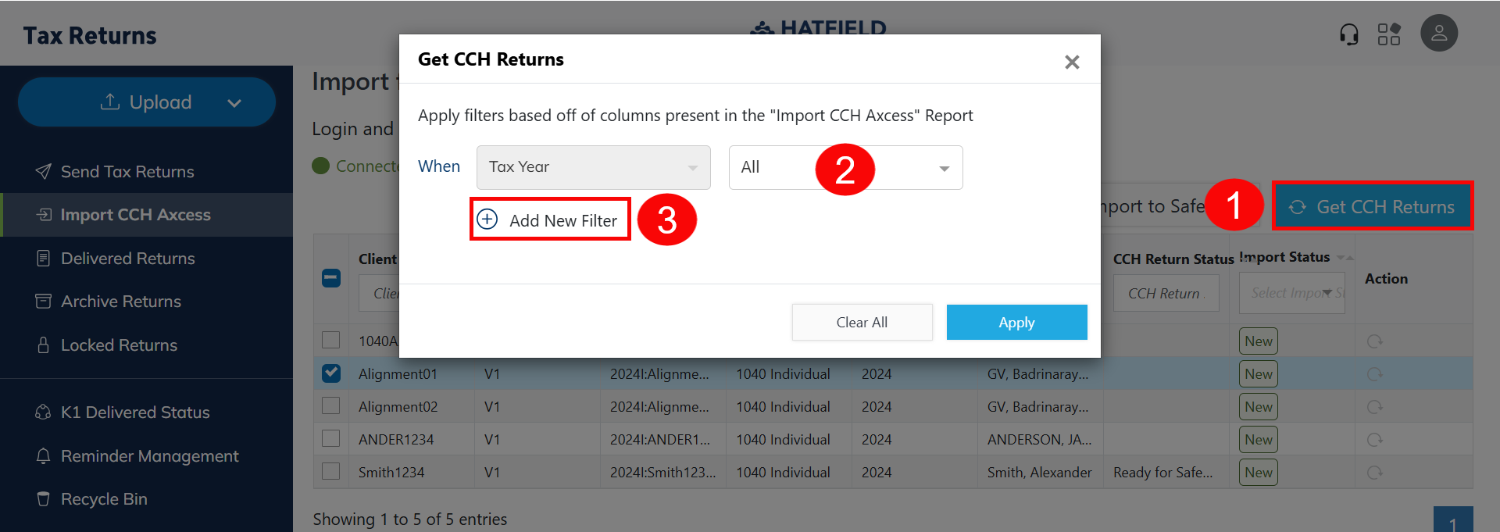Close the Get CCH Returns dialog
Viewport: 1500px width, 532px height.
point(1072,62)
